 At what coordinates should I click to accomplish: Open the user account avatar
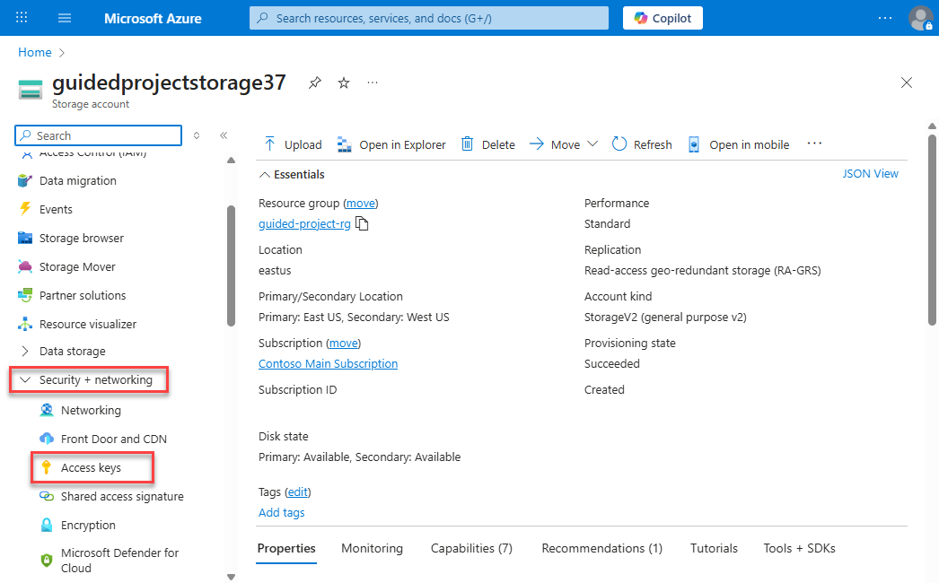click(x=920, y=18)
